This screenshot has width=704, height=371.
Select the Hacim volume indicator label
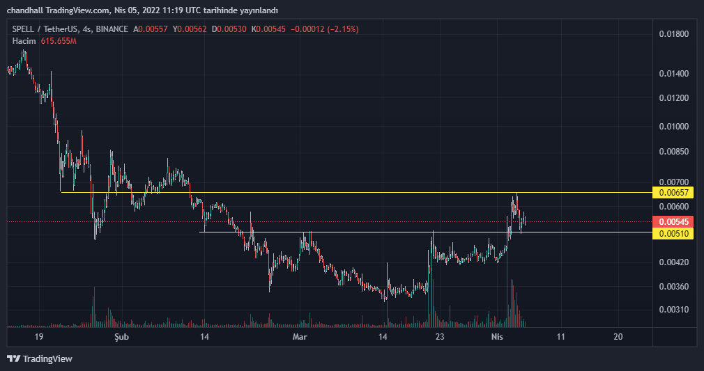click(x=24, y=41)
